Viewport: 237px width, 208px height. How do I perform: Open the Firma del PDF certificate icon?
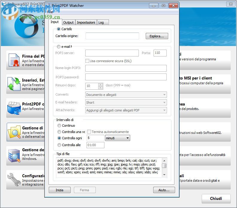tap(14, 60)
